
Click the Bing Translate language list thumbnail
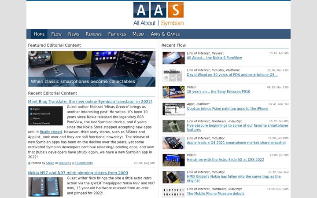click(x=45, y=116)
